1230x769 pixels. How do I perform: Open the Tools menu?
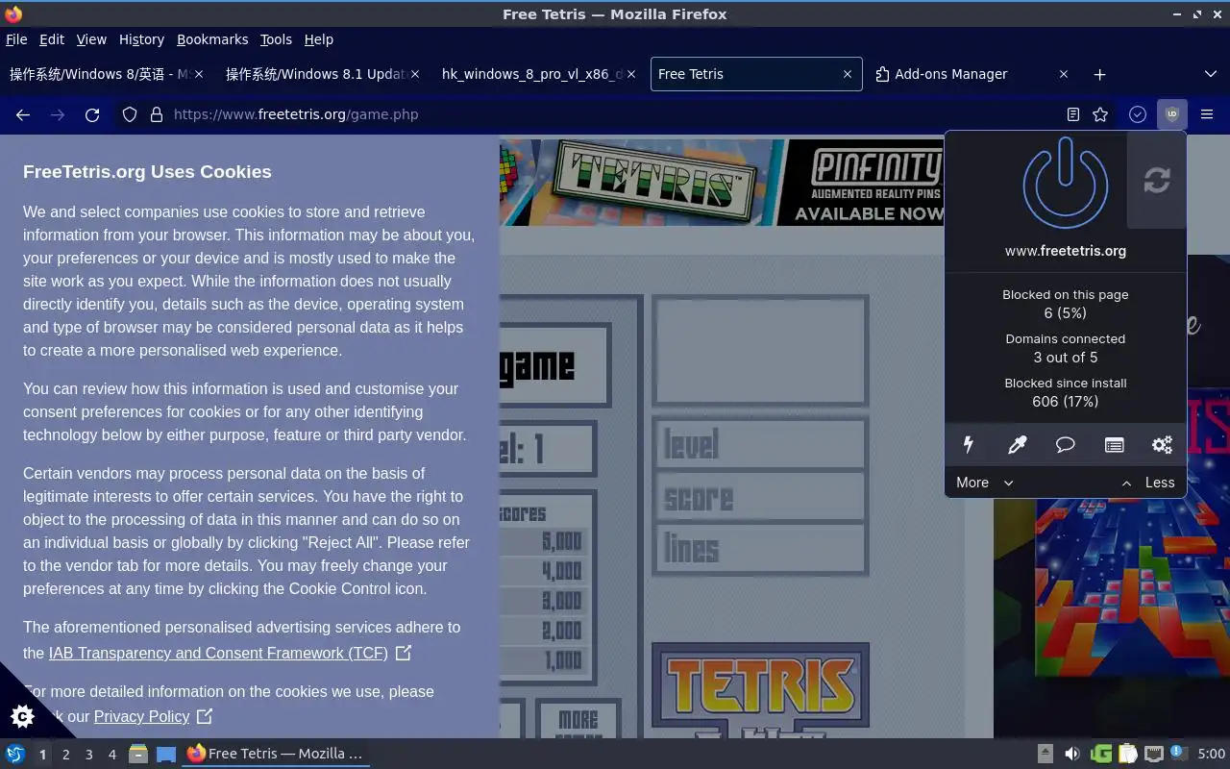pyautogui.click(x=276, y=39)
